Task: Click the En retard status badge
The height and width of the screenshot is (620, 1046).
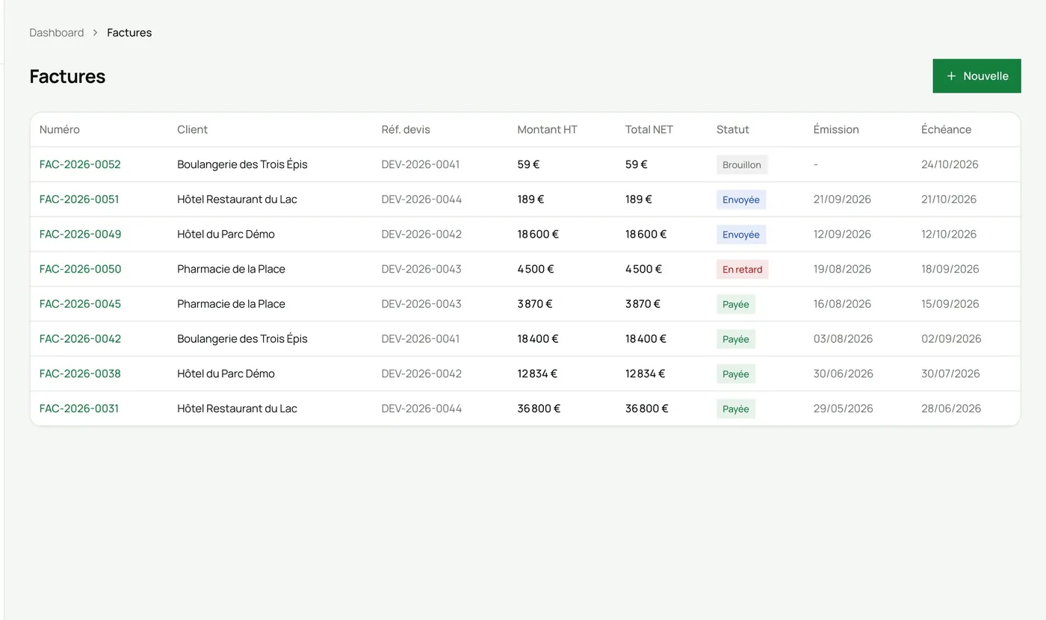Action: (x=743, y=270)
